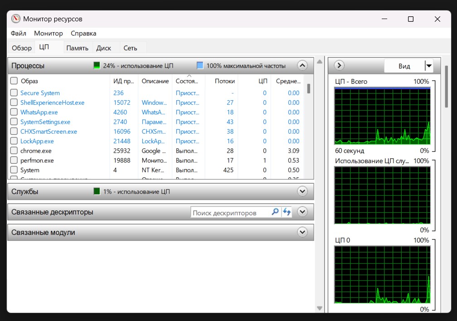
Task: Collapse the Процессы section
Action: 302,65
